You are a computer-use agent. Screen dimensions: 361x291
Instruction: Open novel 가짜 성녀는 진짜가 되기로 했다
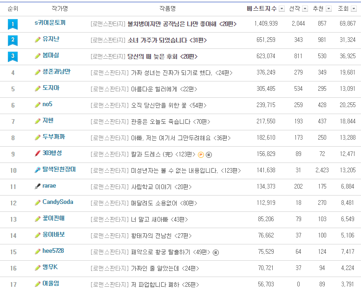point(182,73)
